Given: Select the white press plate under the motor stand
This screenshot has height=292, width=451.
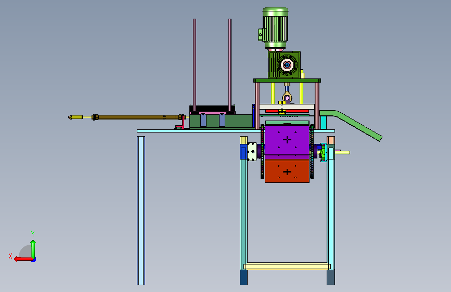Looking at the screenshot, I should click(x=287, y=107).
